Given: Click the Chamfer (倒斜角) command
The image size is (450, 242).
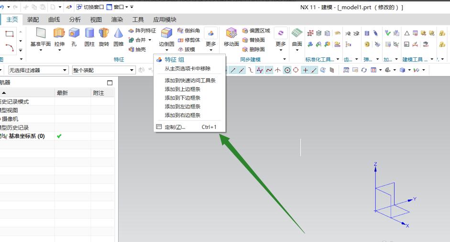Looking at the screenshot, I should (x=188, y=31).
